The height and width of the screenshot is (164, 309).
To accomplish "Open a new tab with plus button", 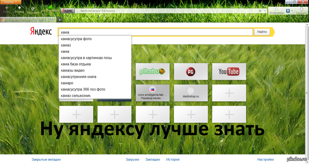I will click(x=60, y=20).
